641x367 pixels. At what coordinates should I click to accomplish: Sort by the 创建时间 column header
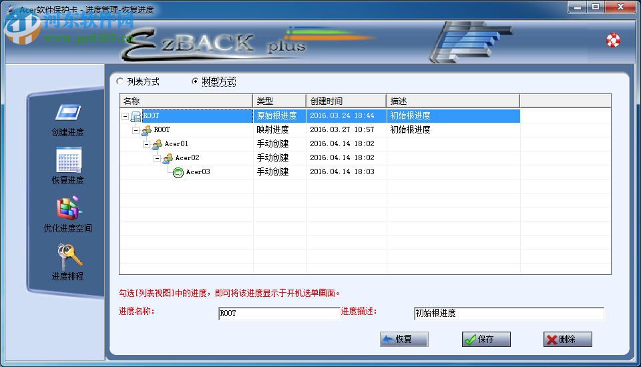coord(347,101)
